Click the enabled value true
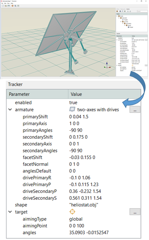 [x=73, y=103]
